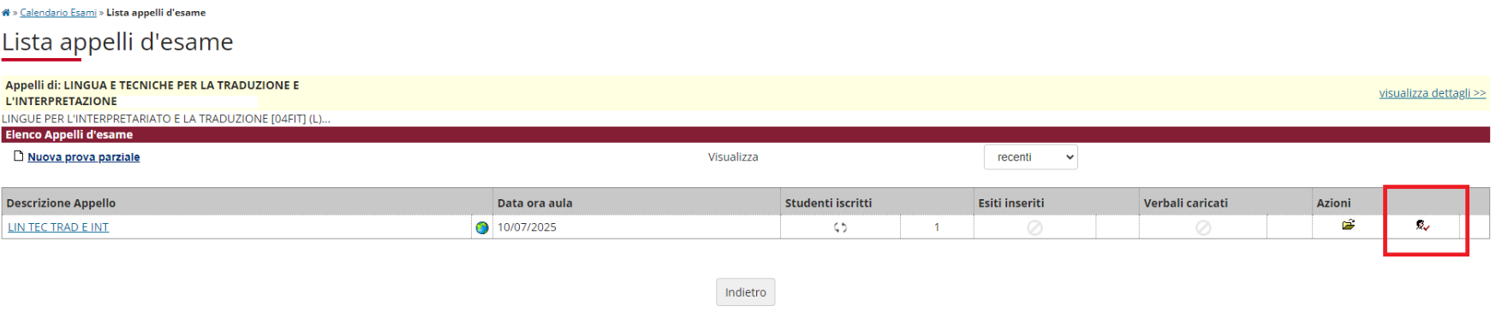Click the disabled icon under Esiti inseriti

coord(1034,227)
